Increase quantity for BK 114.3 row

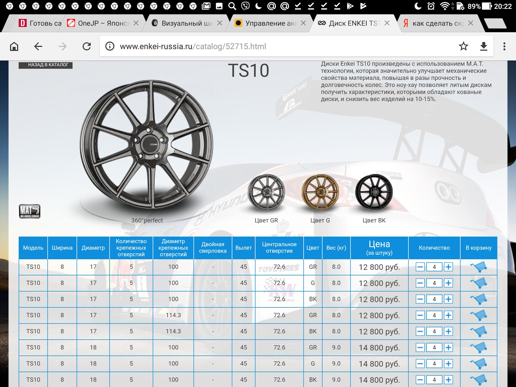click(x=448, y=331)
